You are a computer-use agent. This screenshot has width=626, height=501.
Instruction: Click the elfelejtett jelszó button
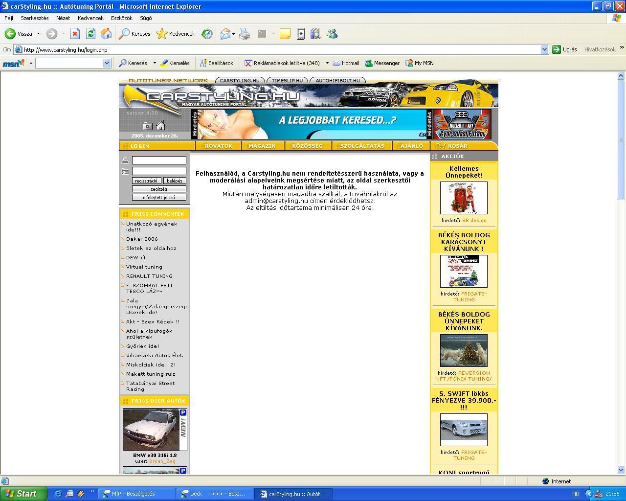coord(159,197)
